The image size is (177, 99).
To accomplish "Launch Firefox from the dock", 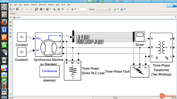I will click(4, 22).
